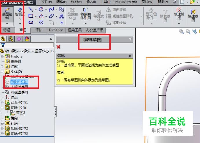The image size is (200, 143).
Task: Collapse the 信息 (Information) section
Action: [130, 56]
